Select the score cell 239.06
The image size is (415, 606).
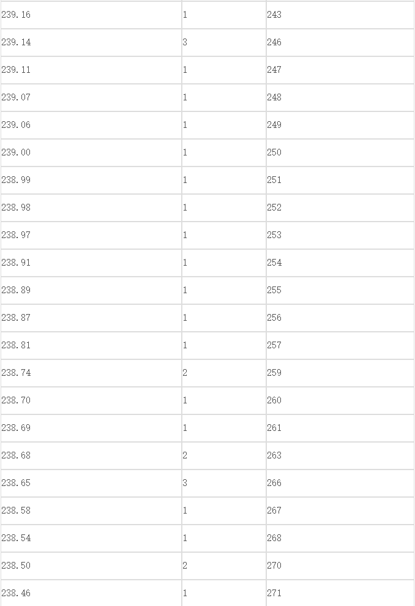91,125
